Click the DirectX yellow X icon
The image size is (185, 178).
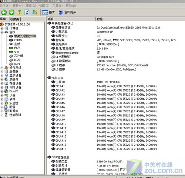click(6, 91)
